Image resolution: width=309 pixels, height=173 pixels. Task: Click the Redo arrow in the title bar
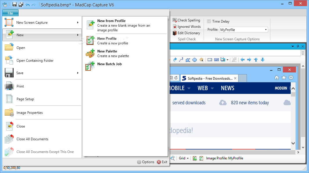[x=34, y=5]
